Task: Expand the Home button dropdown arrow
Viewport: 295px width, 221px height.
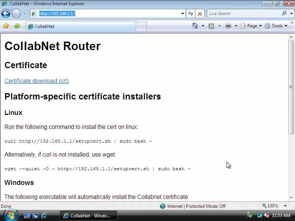Action: coord(203,26)
